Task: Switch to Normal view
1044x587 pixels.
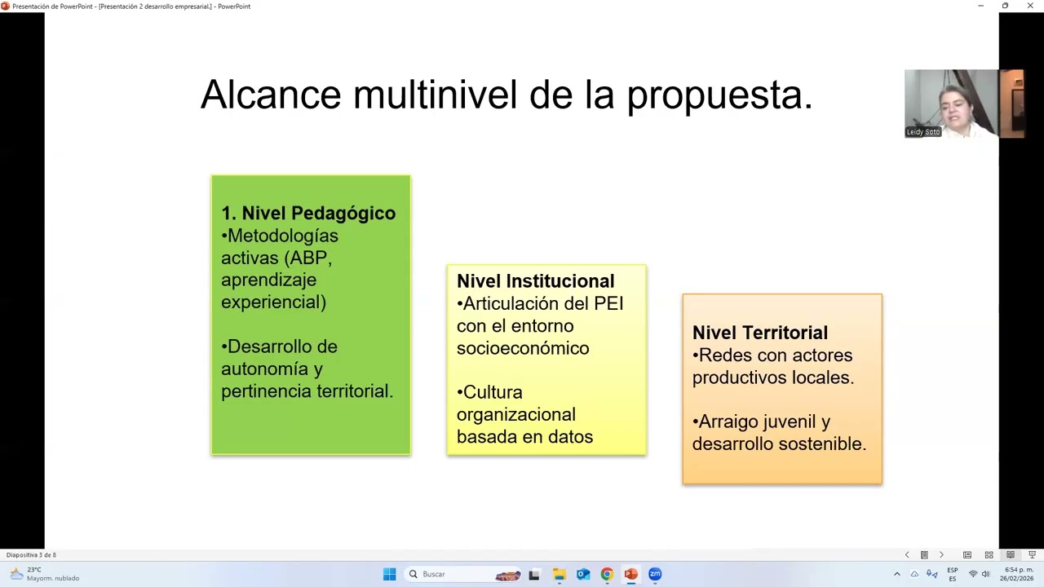Action: pos(967,554)
